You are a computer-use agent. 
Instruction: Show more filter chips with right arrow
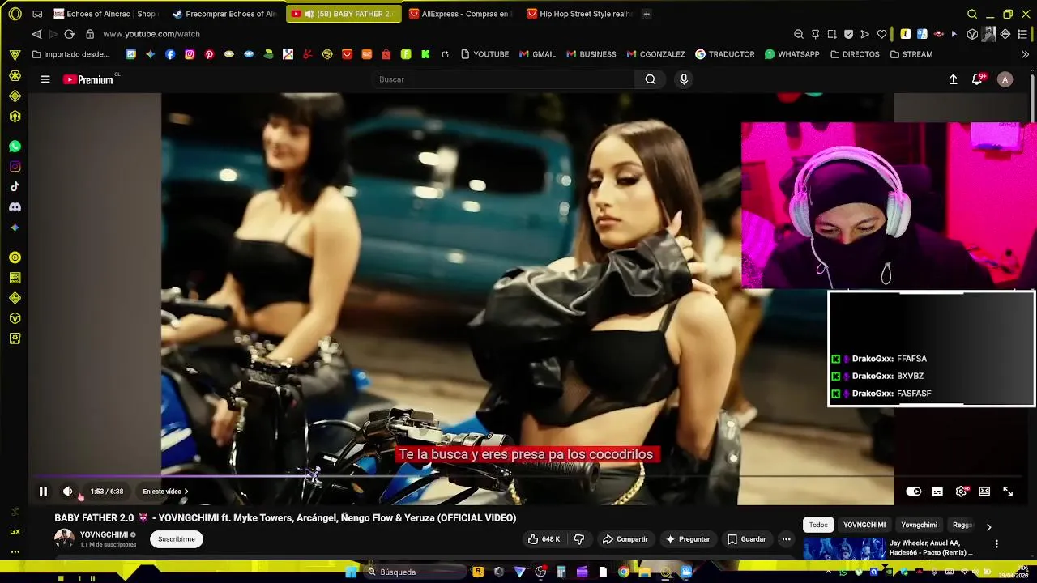click(x=988, y=526)
